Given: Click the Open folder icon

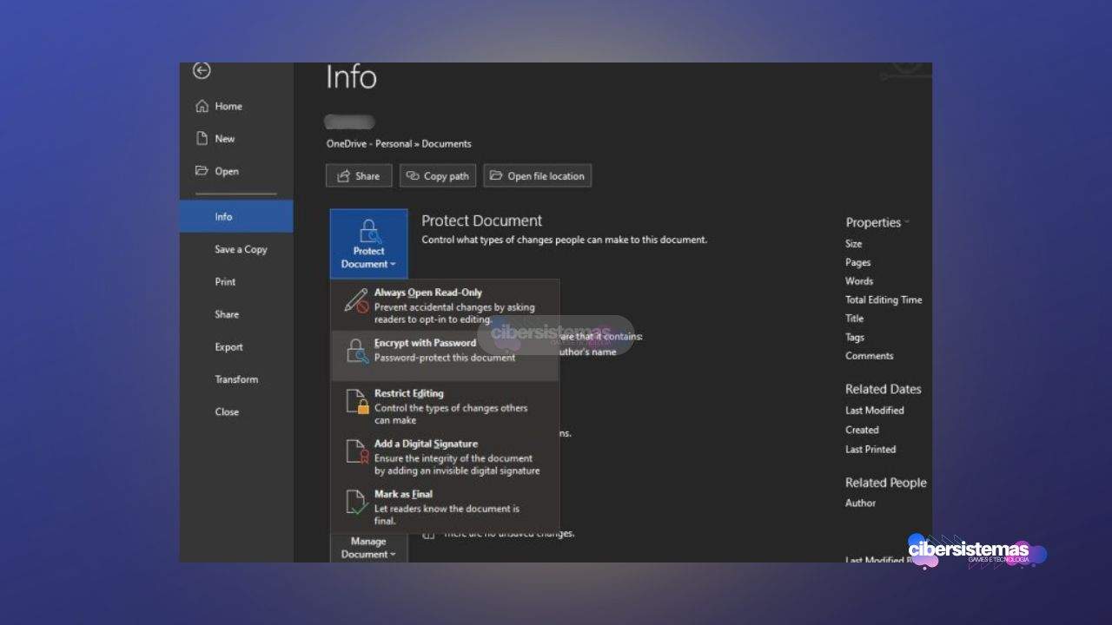Looking at the screenshot, I should 202,171.
